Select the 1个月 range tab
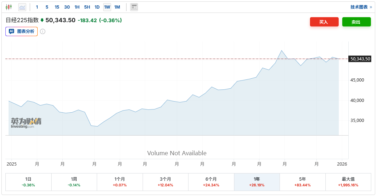Viewport: 377px width, 196px height. coord(120,182)
